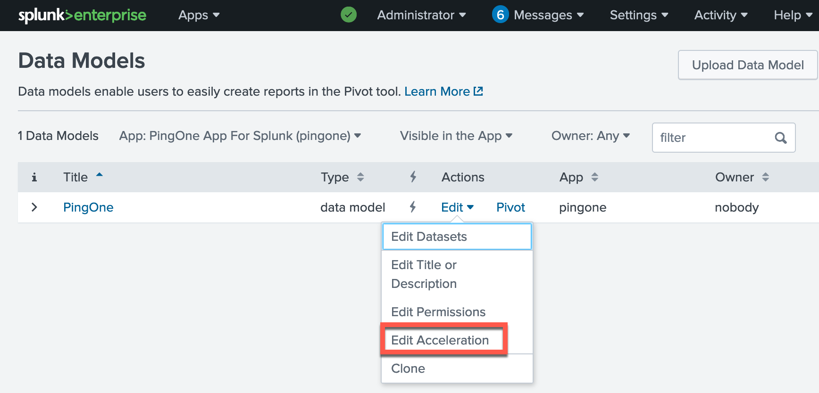Click the Splunk enterprise logo
819x393 pixels.
point(82,15)
